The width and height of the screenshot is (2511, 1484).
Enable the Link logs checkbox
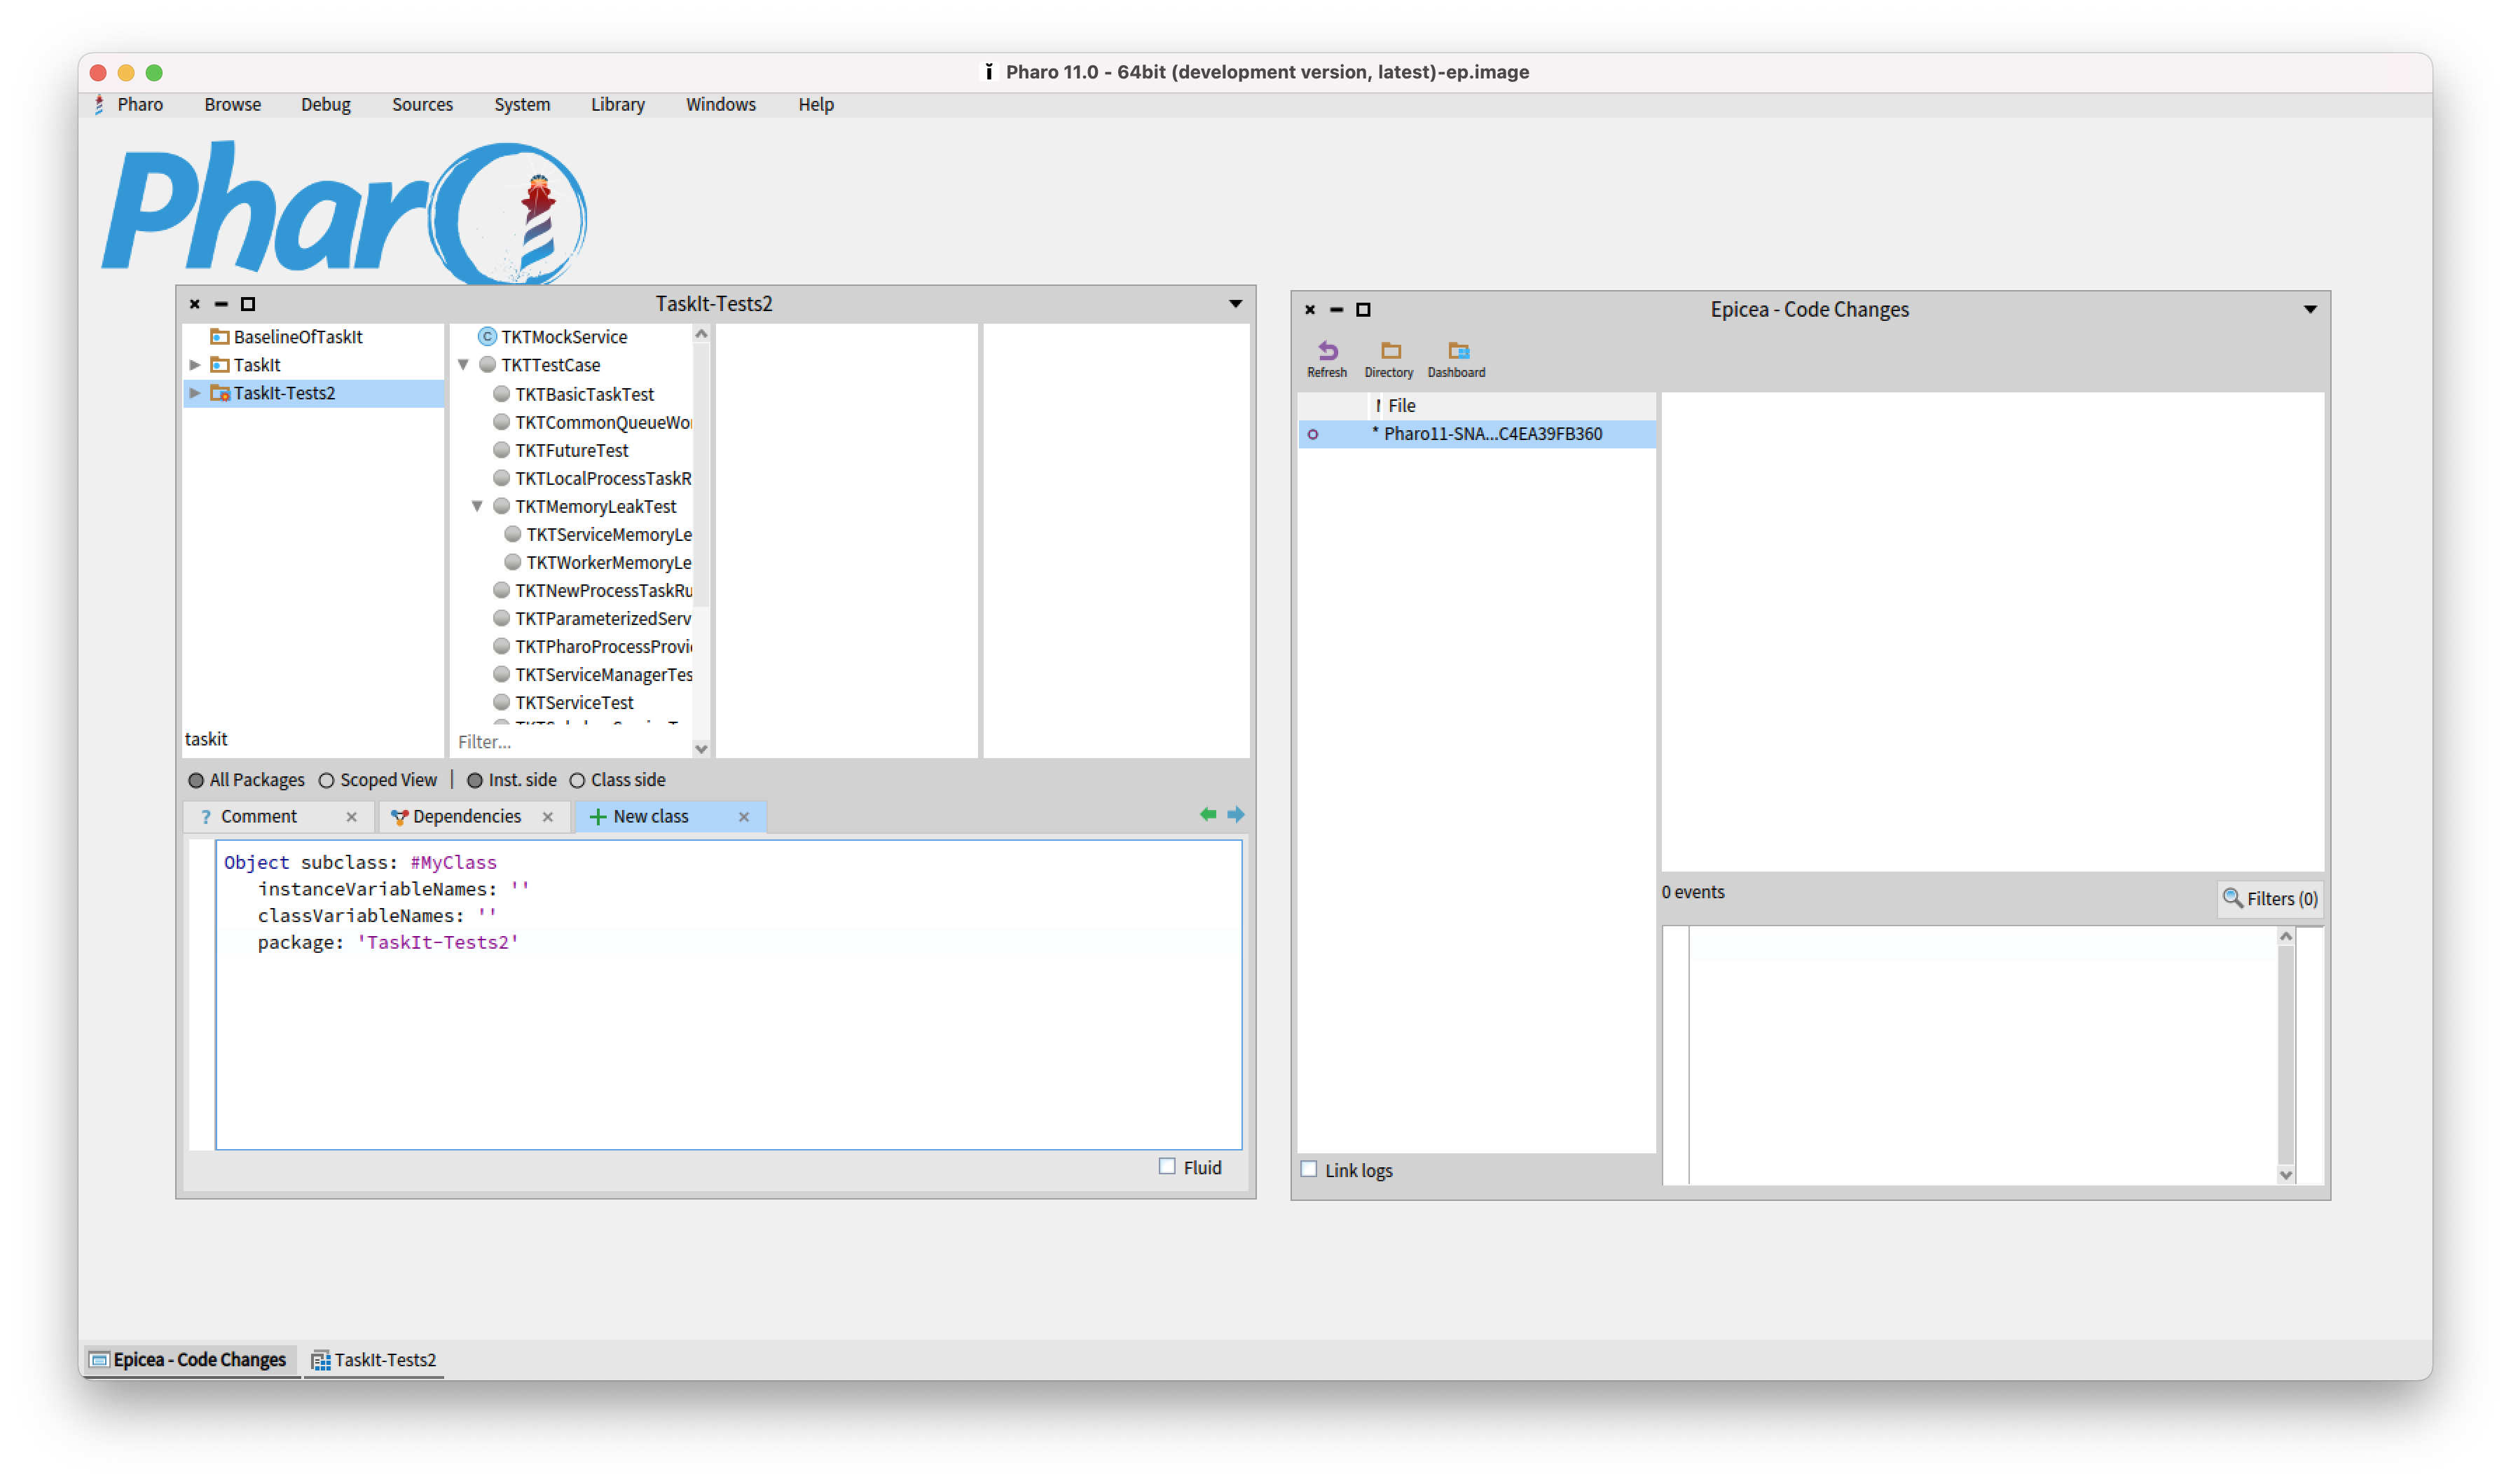(1309, 1168)
